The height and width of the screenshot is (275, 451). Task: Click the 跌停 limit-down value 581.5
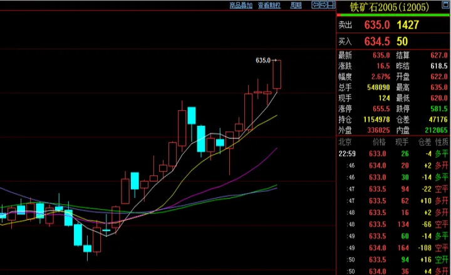[438, 108]
